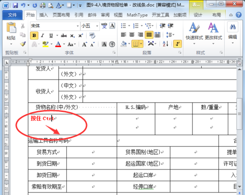
Task: Click the Word Help question mark icon
Action: tap(239, 15)
